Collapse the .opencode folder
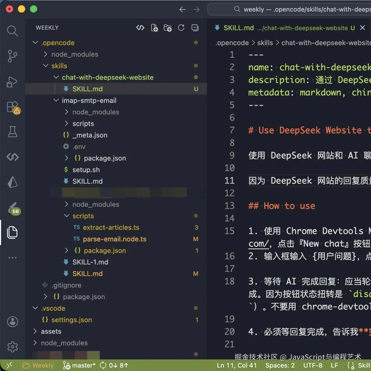Screen dimensions: 371x371 tap(35, 42)
